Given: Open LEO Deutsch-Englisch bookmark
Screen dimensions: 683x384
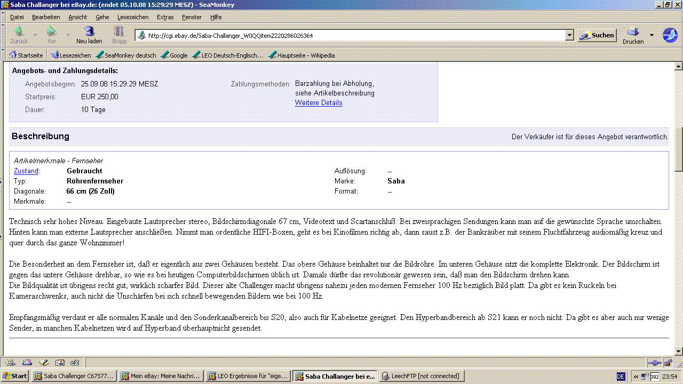Looking at the screenshot, I should point(228,55).
